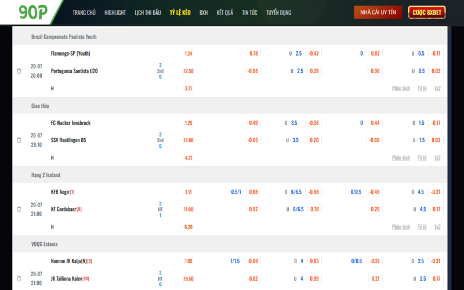Go to Lịch Thi Đấu page
Screen dimensions: 464x290
148,12
